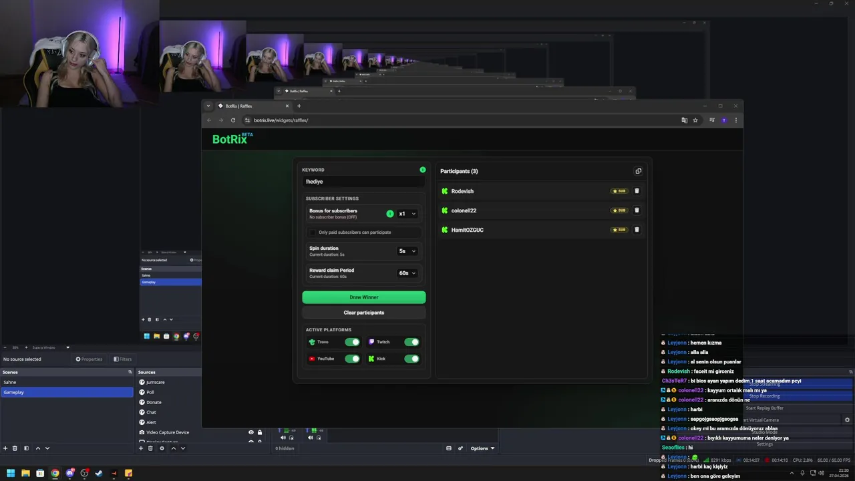The image size is (855, 481).
Task: Check Only paid subscribers can participate
Action: click(x=313, y=232)
